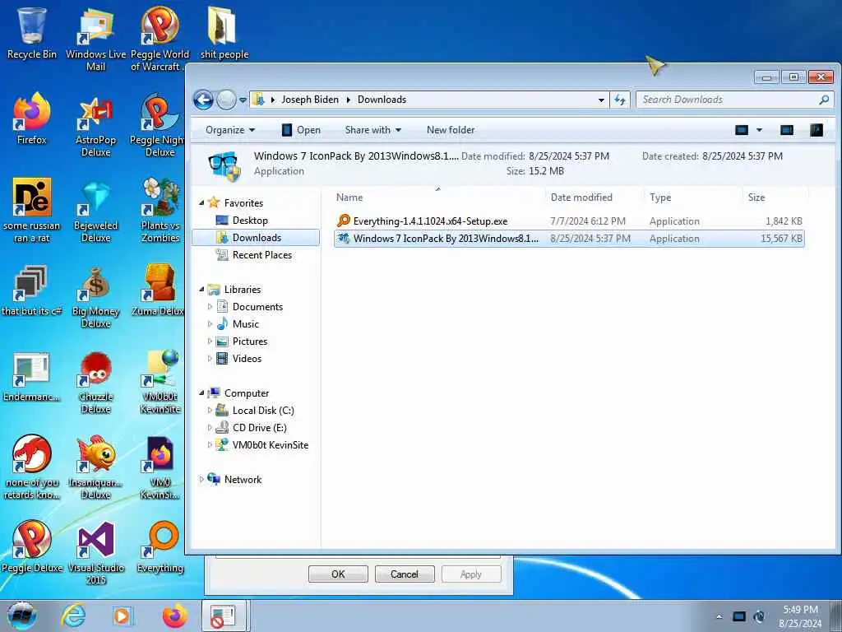The image size is (842, 632).
Task: Select the Endermanc... desktop shortcut
Action: (x=32, y=377)
